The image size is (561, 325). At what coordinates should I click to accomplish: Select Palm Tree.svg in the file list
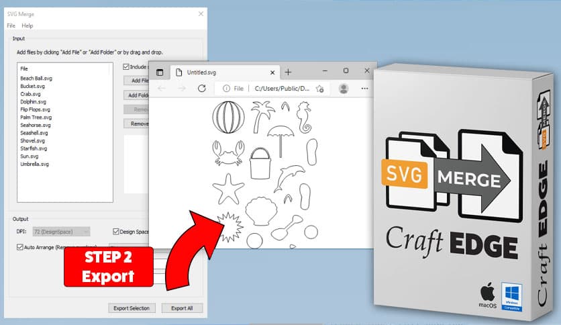pos(36,118)
